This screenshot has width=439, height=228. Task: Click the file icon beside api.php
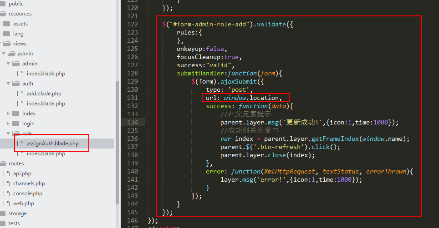(6, 173)
